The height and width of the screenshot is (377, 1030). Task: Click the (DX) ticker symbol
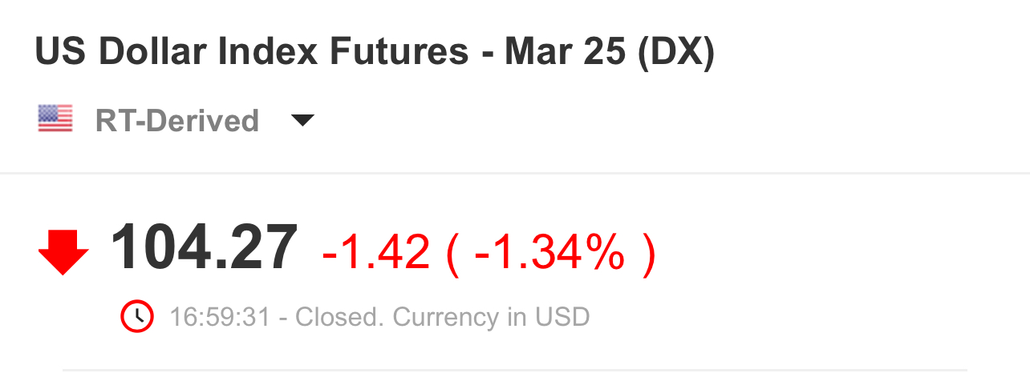(675, 53)
